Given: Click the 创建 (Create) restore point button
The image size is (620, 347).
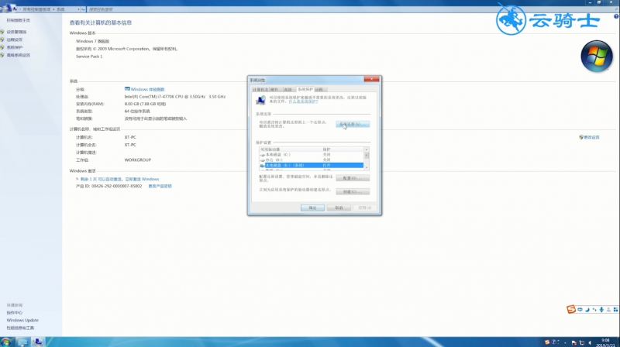Looking at the screenshot, I should coord(353,191).
